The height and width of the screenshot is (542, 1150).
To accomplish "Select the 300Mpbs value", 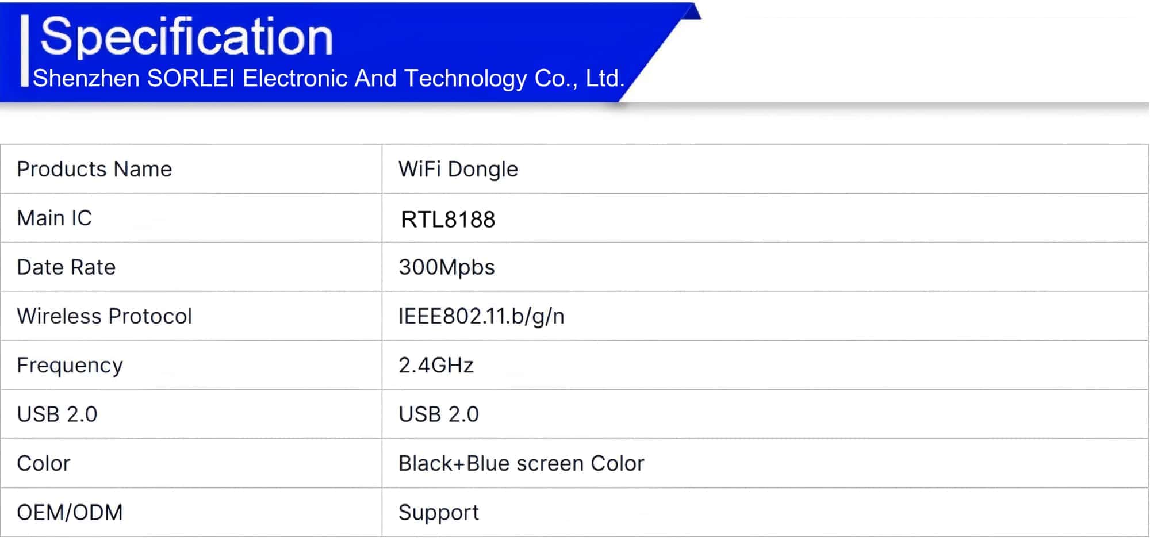I will (446, 267).
